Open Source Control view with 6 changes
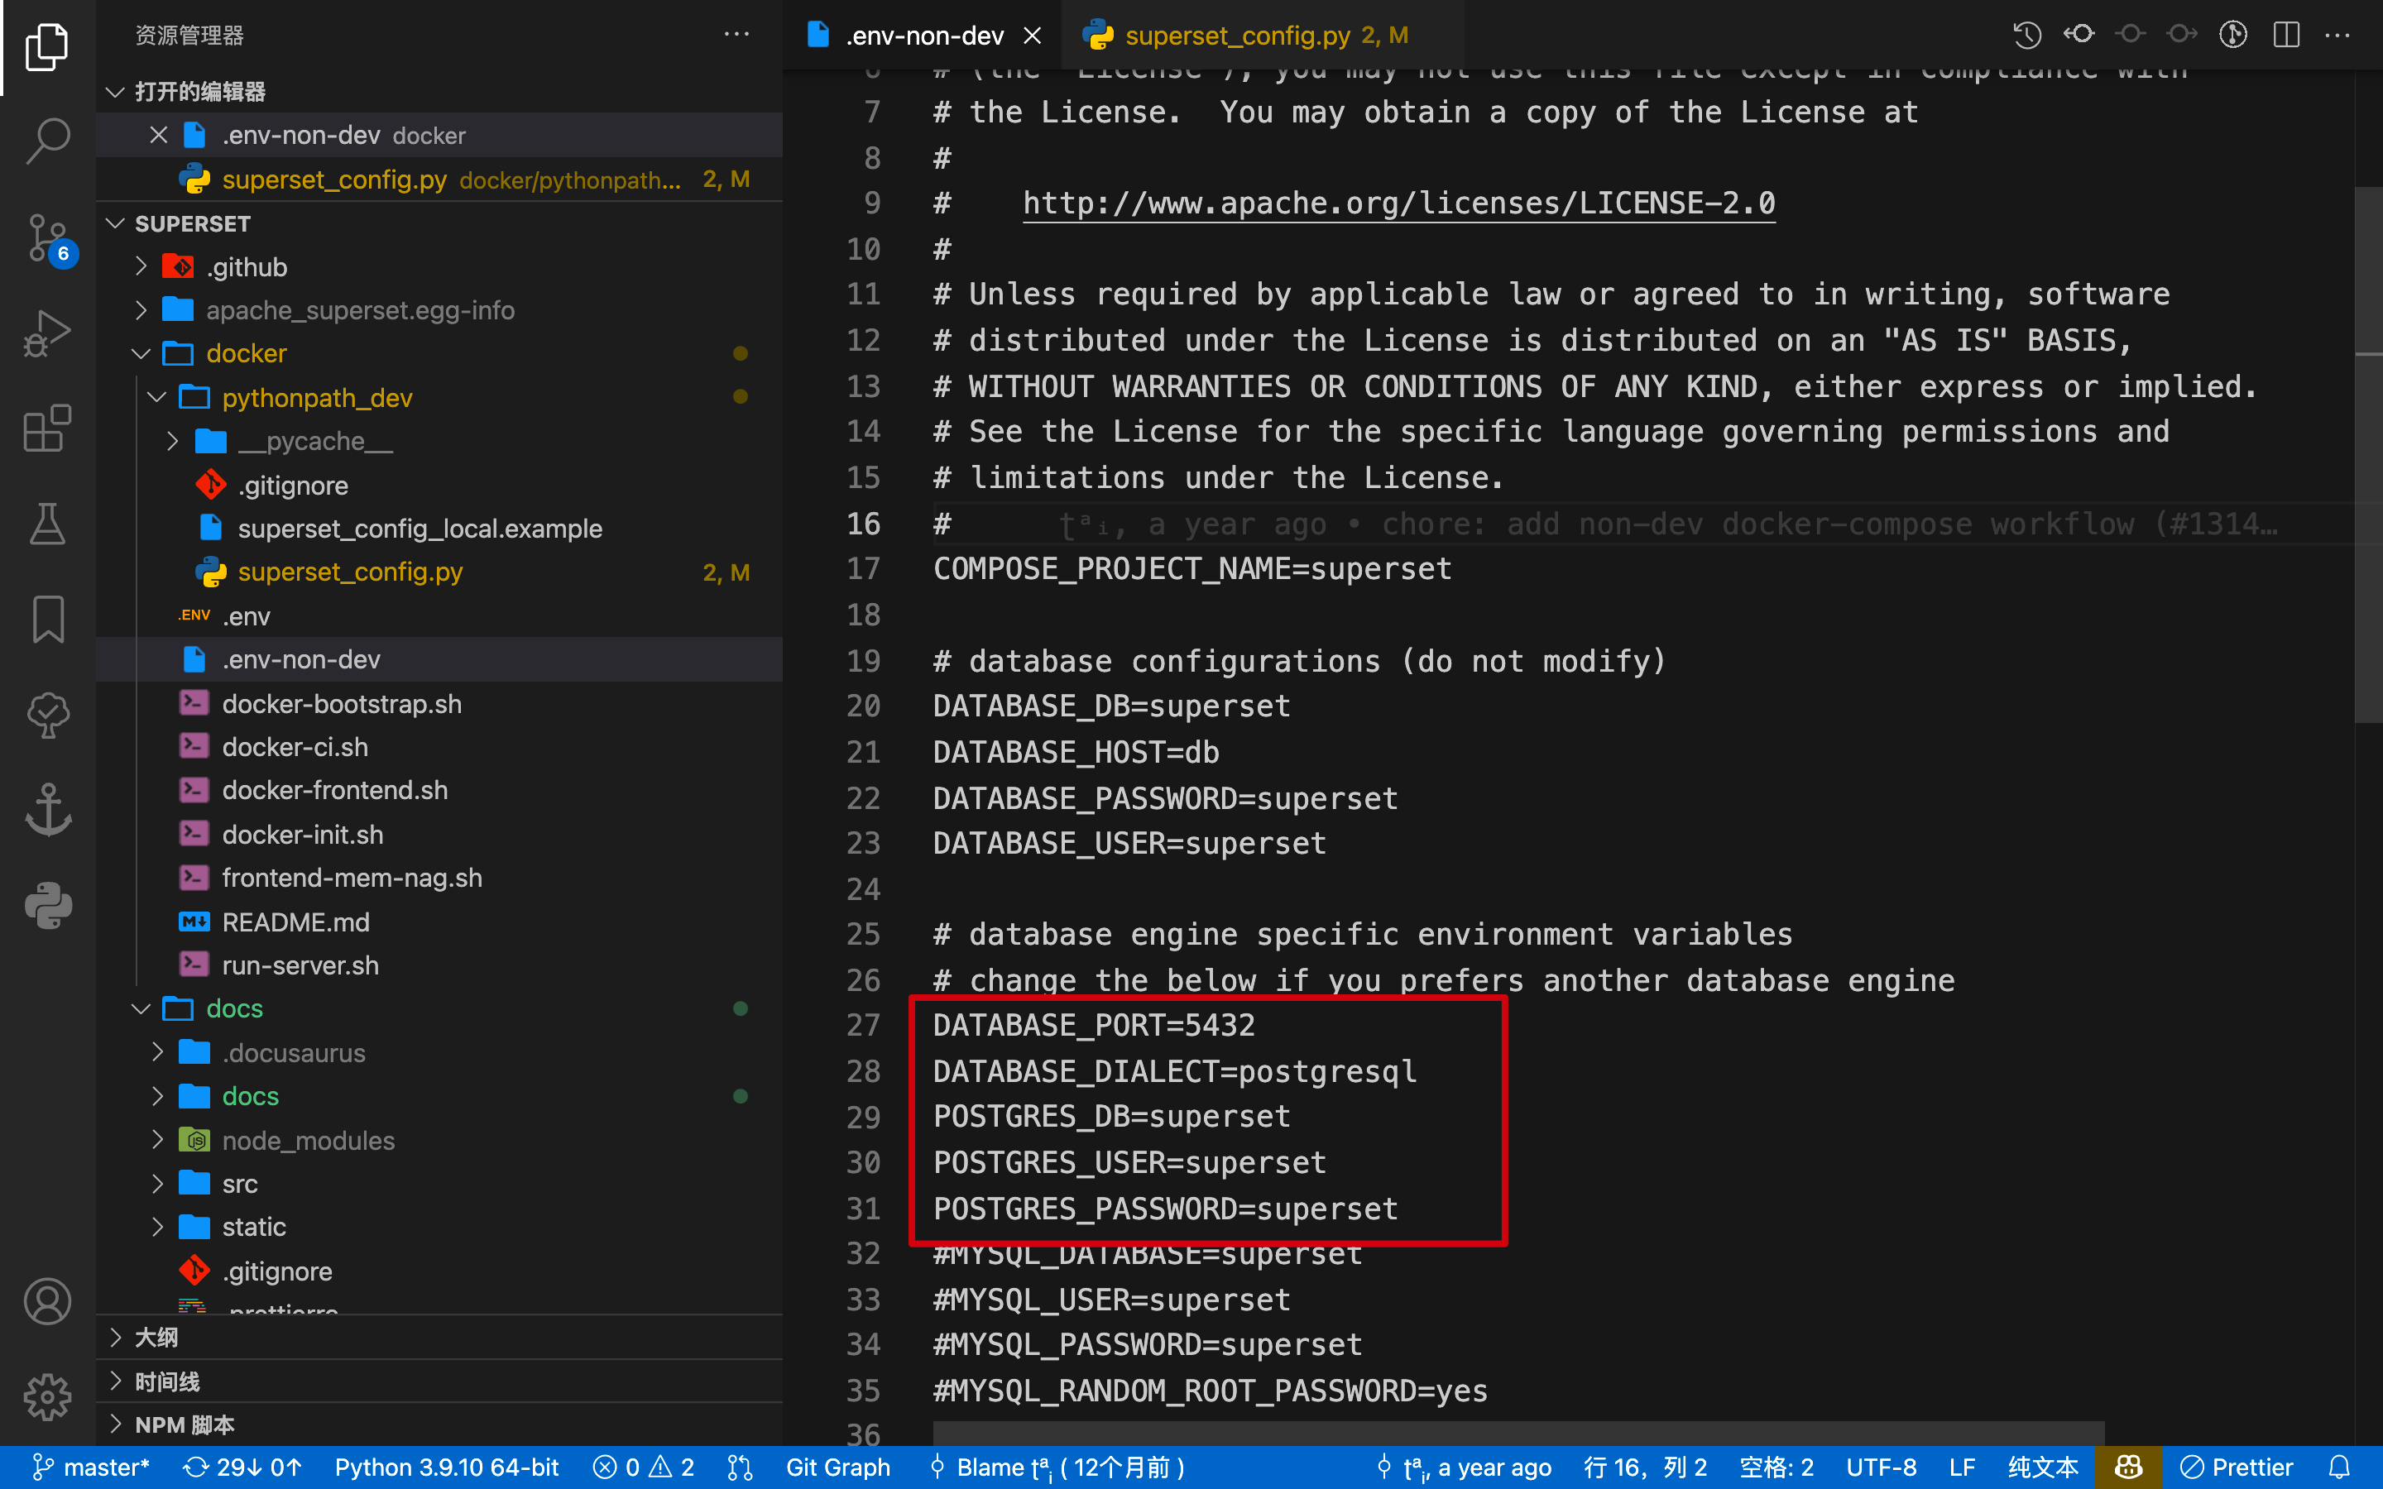2383x1489 pixels. [47, 237]
